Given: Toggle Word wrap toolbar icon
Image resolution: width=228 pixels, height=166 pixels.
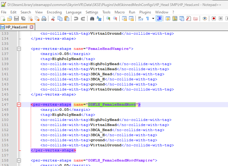Looking at the screenshot, I should pyautogui.click(x=141, y=19).
